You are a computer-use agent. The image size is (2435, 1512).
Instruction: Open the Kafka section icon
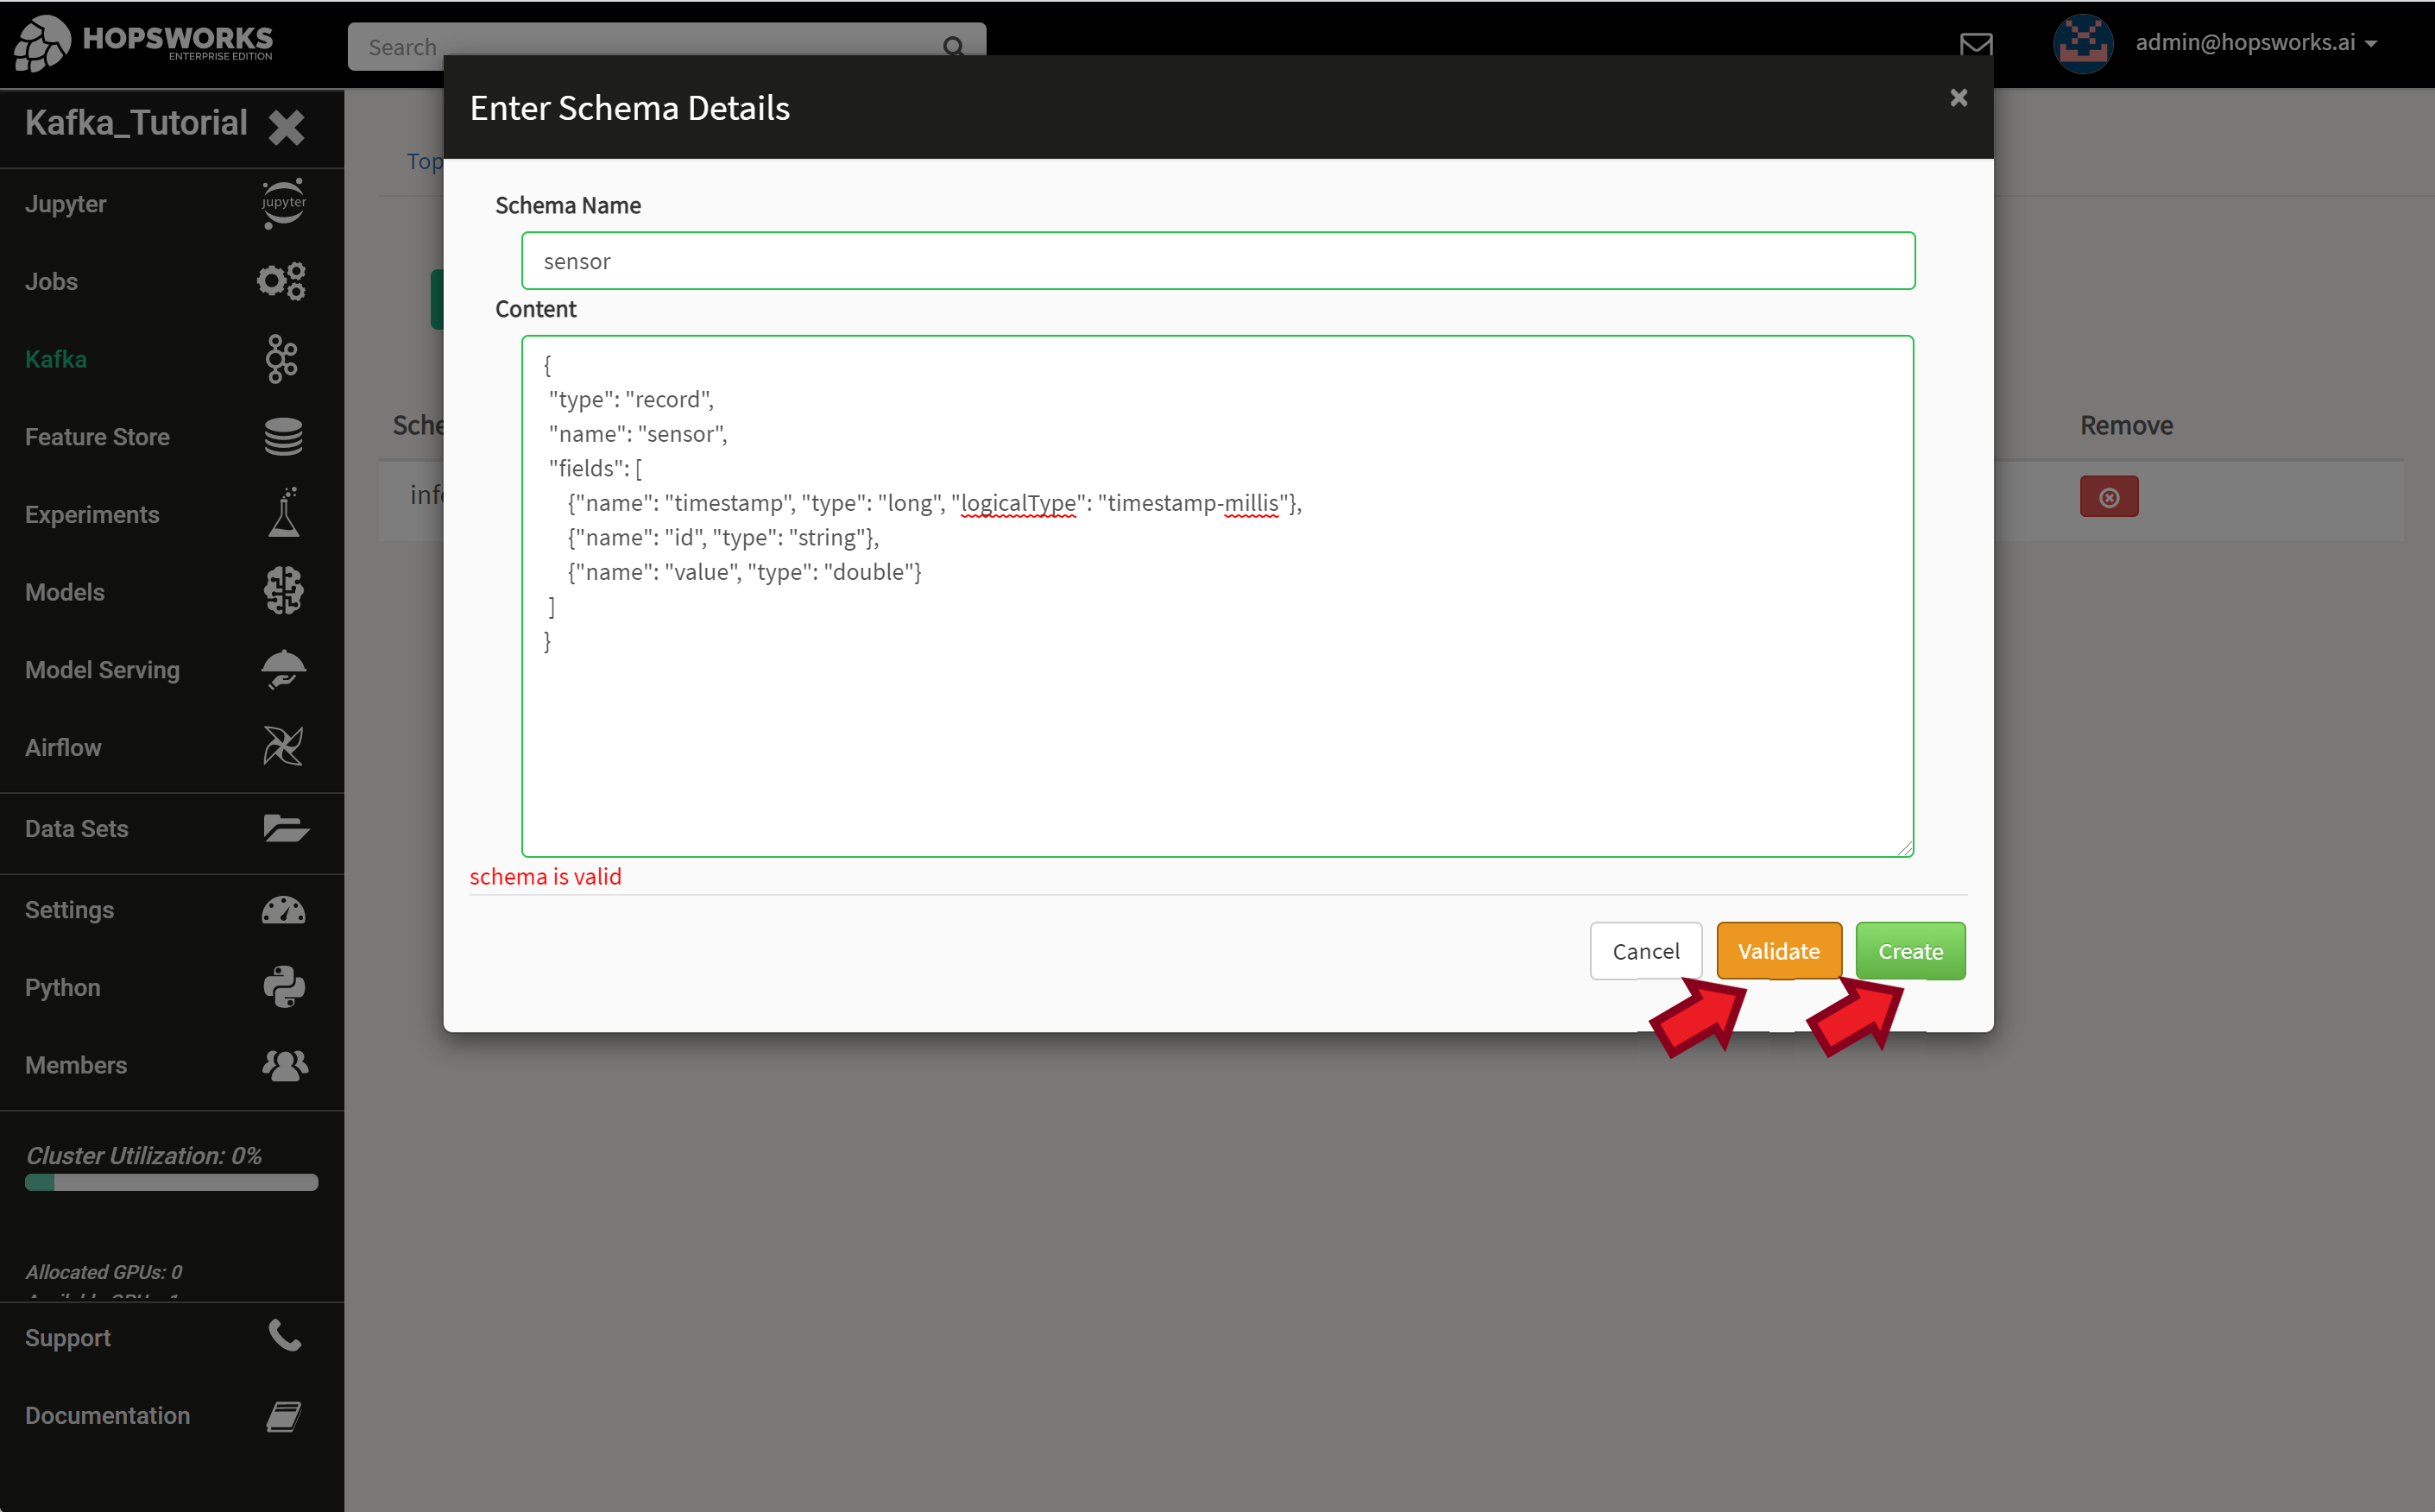click(x=281, y=359)
